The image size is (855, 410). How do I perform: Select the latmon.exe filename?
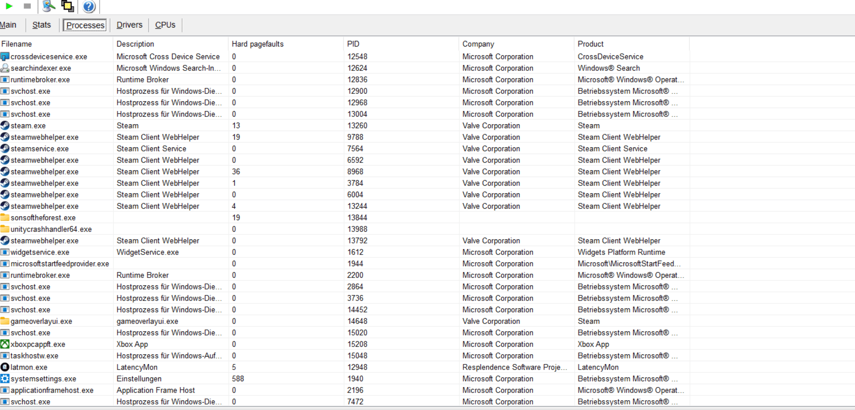click(x=29, y=367)
